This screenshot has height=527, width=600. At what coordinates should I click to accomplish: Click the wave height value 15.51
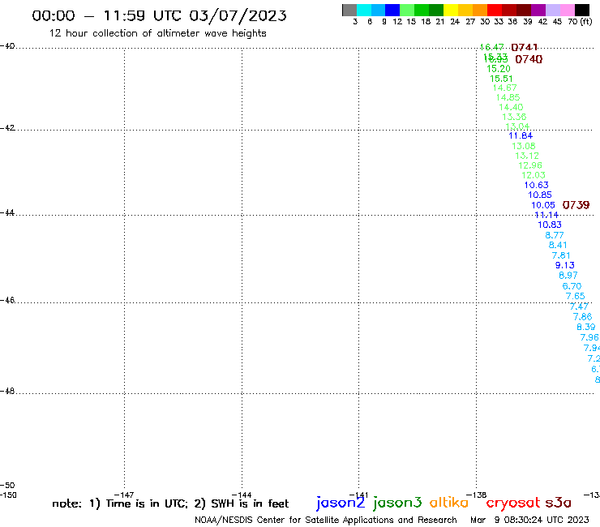pos(501,79)
